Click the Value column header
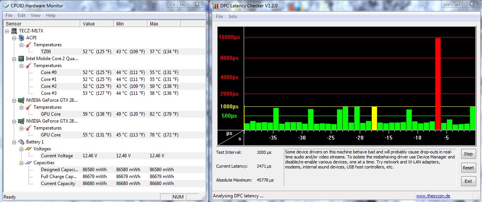 98,24
